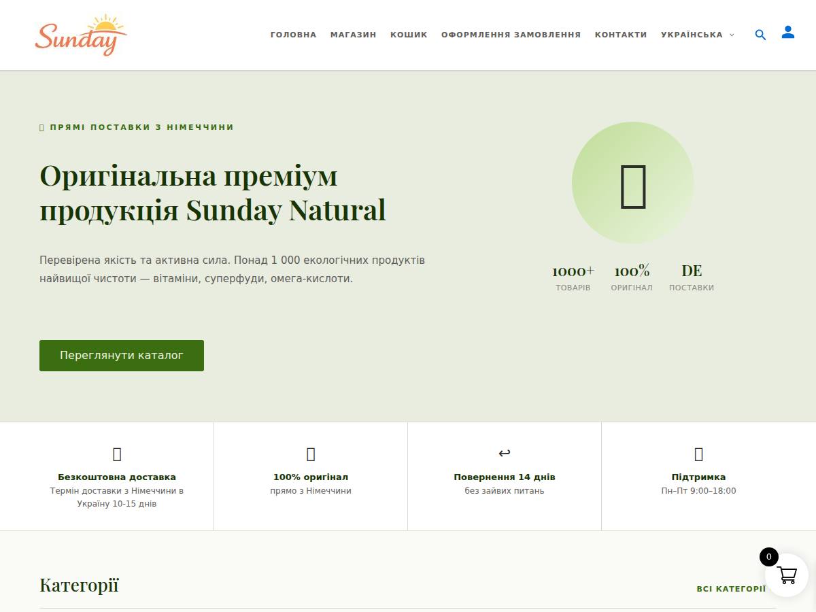The image size is (816, 612).
Task: Click the Підтримка title
Action: click(698, 477)
